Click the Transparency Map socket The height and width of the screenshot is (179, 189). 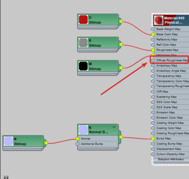(x=153, y=76)
